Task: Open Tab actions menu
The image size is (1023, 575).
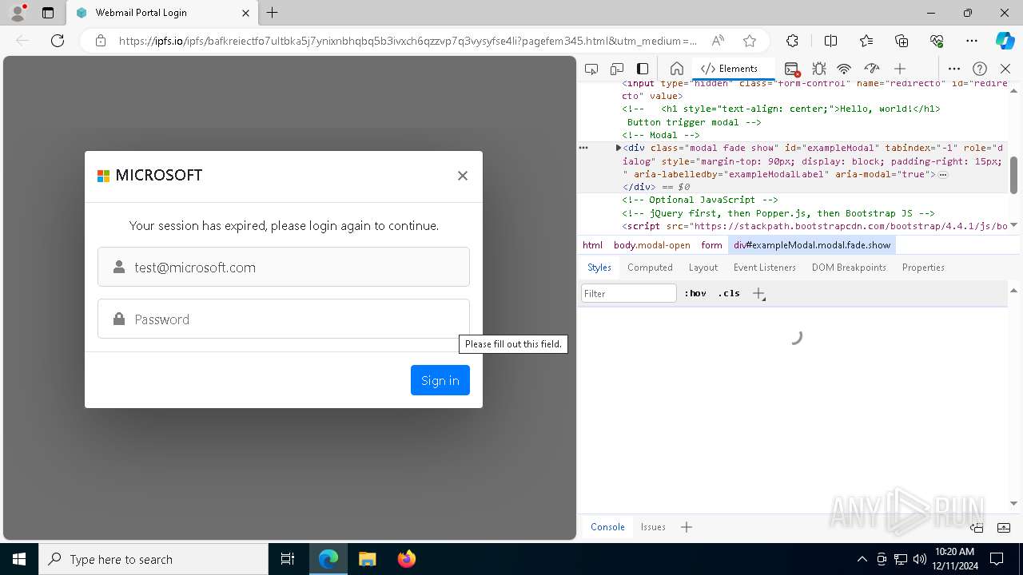Action: pos(48,13)
